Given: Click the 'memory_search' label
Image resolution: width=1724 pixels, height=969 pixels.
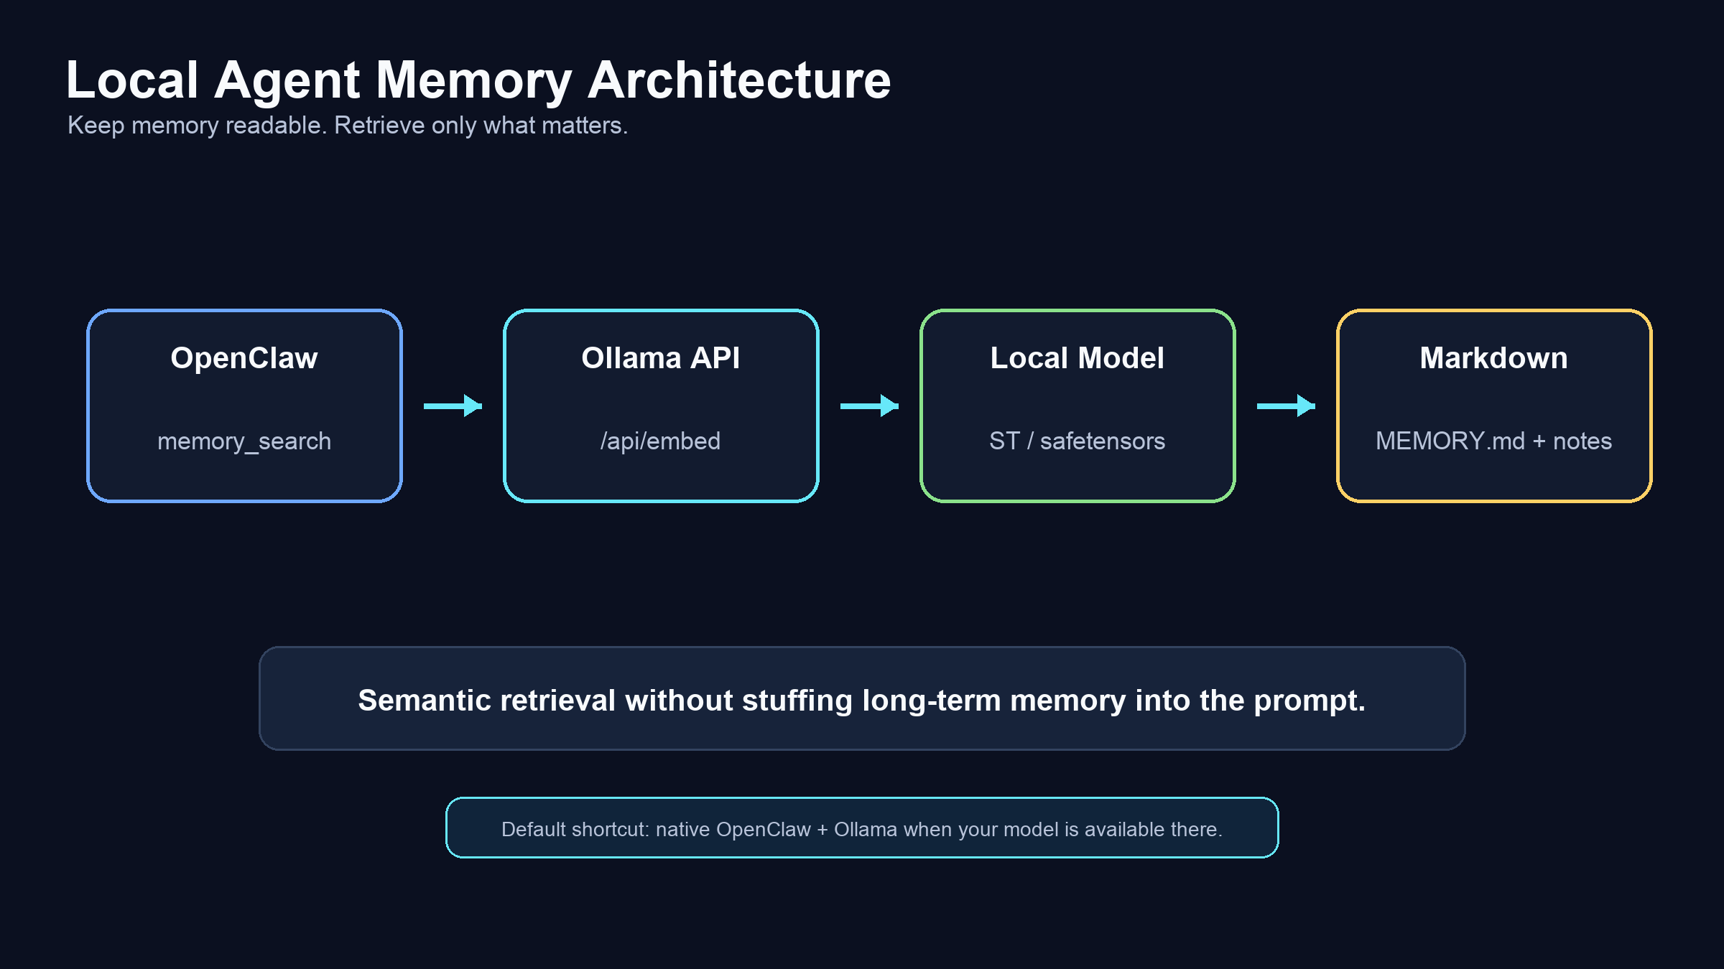Looking at the screenshot, I should (x=244, y=441).
